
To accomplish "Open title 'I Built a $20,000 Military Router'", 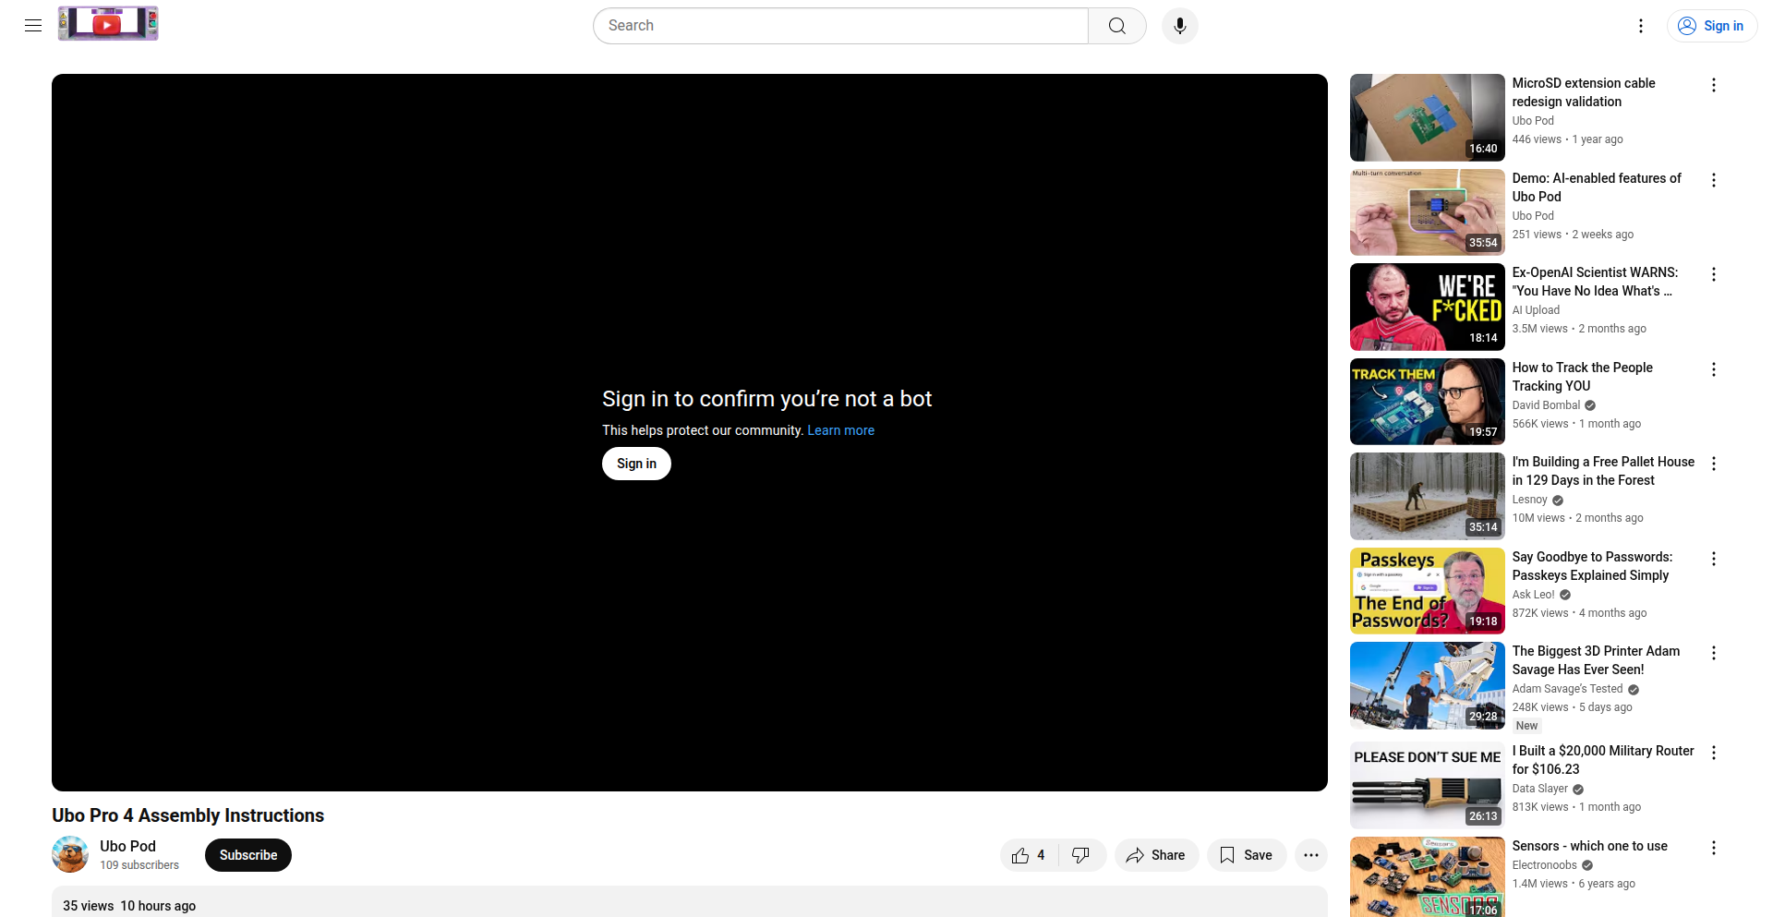I will click(1603, 760).
